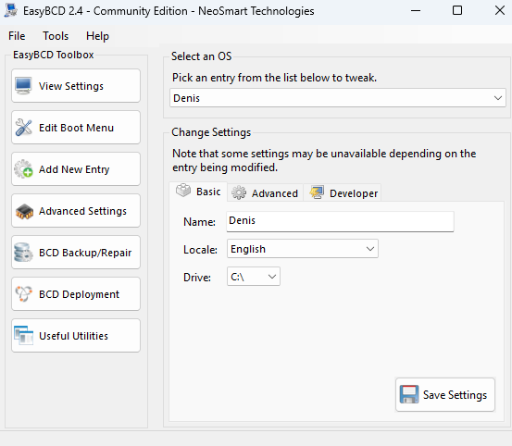This screenshot has width=512, height=446.
Task: Open the Help menu
Action: click(x=97, y=36)
